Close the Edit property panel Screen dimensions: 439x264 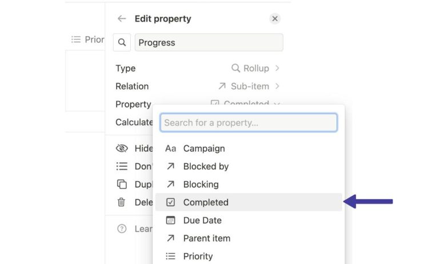(x=275, y=18)
